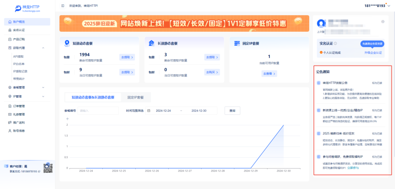395x189 pixels.
Task: Click the 实名认证 info circle icon
Action: pyautogui.click(x=335, y=44)
